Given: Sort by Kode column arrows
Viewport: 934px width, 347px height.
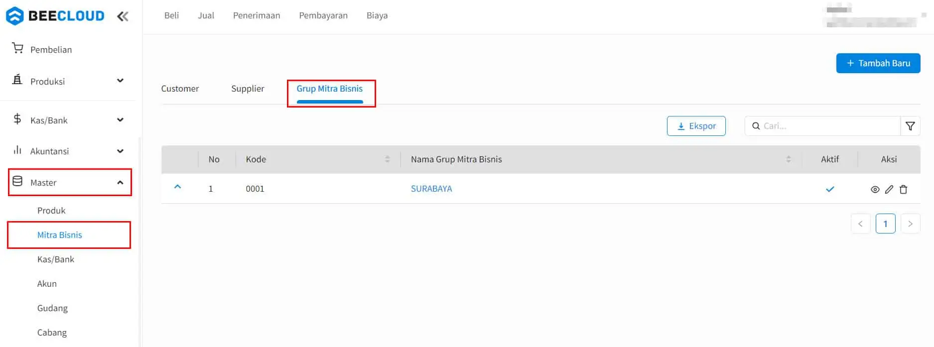Looking at the screenshot, I should [387, 159].
